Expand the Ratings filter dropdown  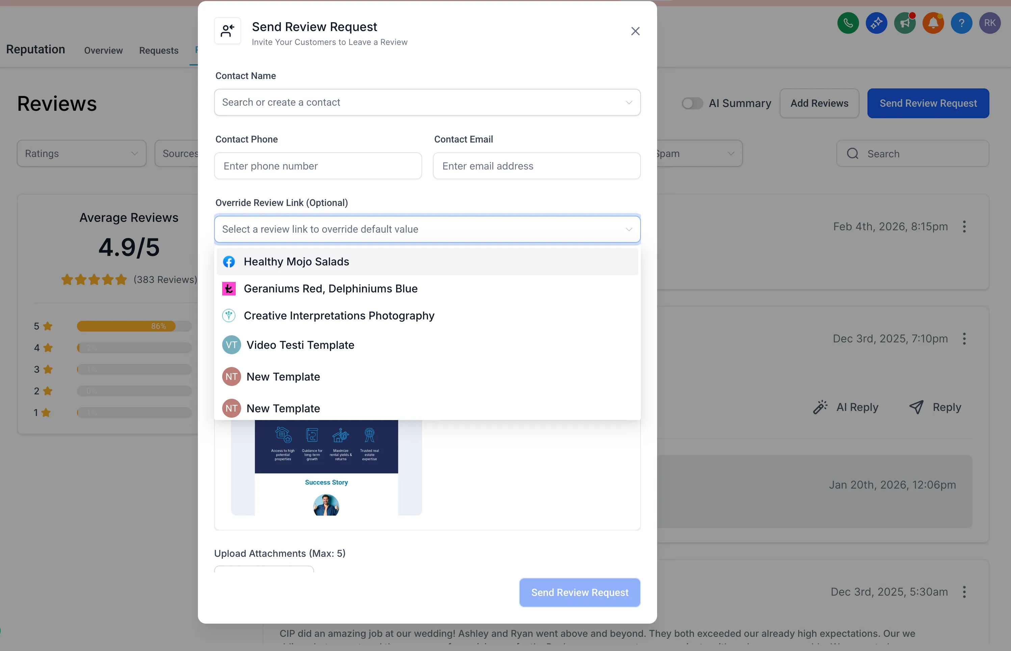[82, 153]
